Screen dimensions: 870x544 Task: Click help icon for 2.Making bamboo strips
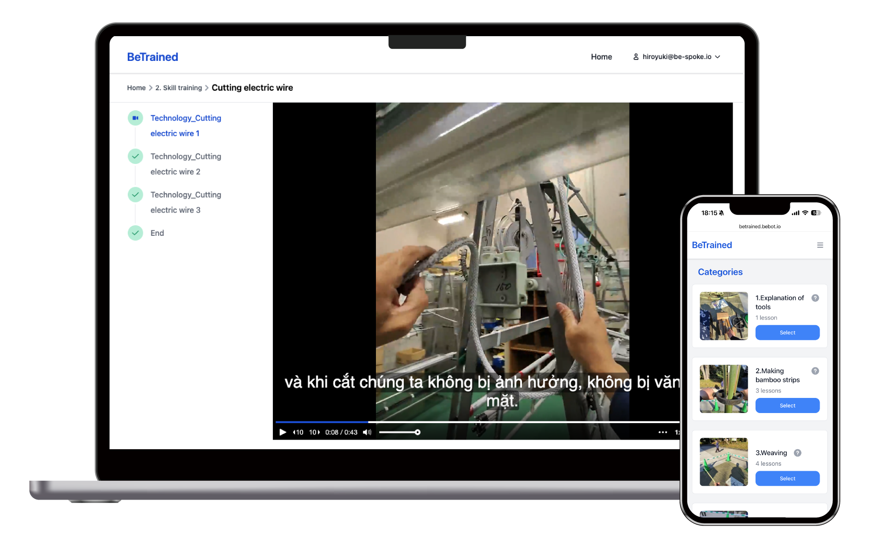816,371
